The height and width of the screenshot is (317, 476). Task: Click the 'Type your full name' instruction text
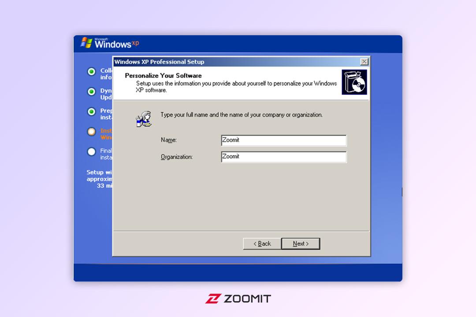pos(242,114)
